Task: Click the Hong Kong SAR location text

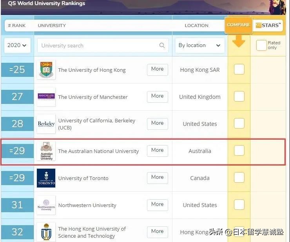Action: 200,70
